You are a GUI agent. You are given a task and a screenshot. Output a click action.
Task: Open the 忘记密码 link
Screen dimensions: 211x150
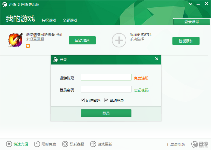141,90
